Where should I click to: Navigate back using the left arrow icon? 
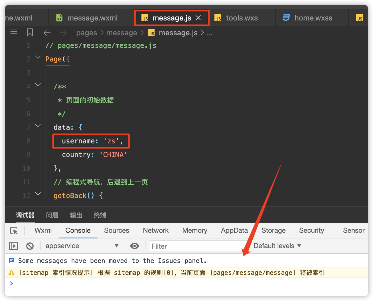pyautogui.click(x=47, y=32)
